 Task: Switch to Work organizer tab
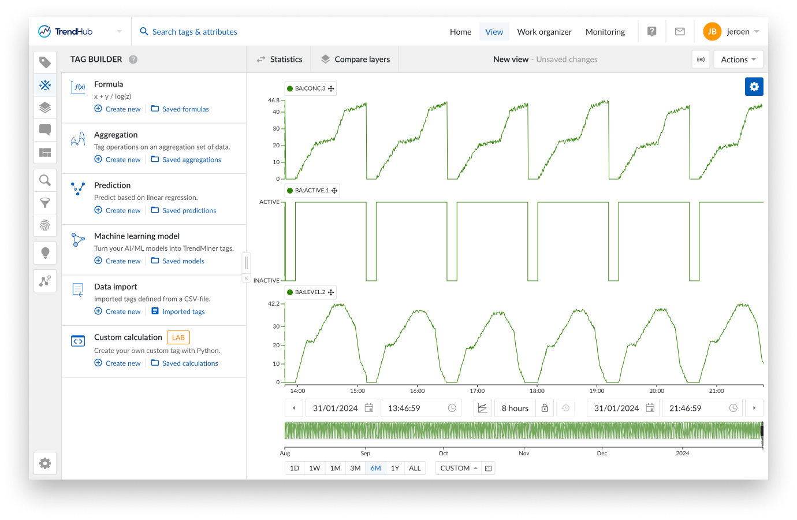coord(544,32)
